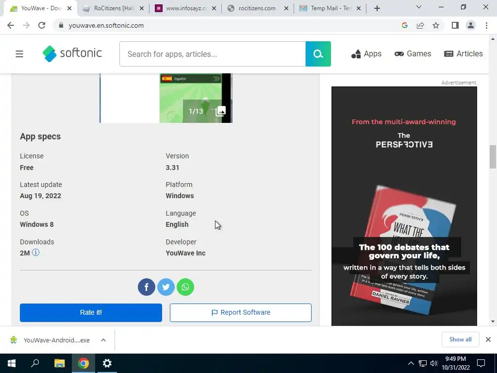This screenshot has width=497, height=373.
Task: Click the site lock icon in address bar
Action: (x=61, y=25)
